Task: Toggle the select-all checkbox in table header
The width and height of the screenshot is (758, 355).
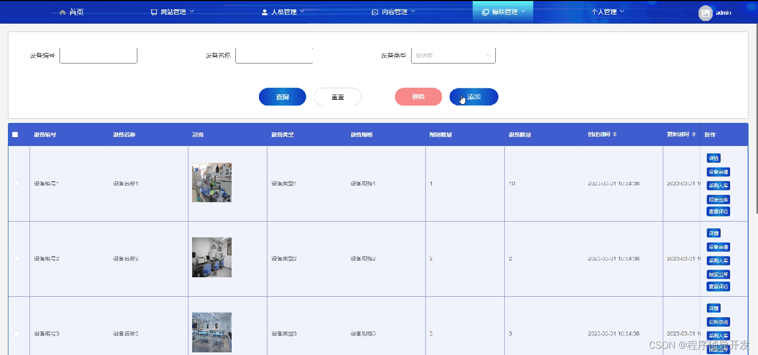Action: (x=15, y=135)
